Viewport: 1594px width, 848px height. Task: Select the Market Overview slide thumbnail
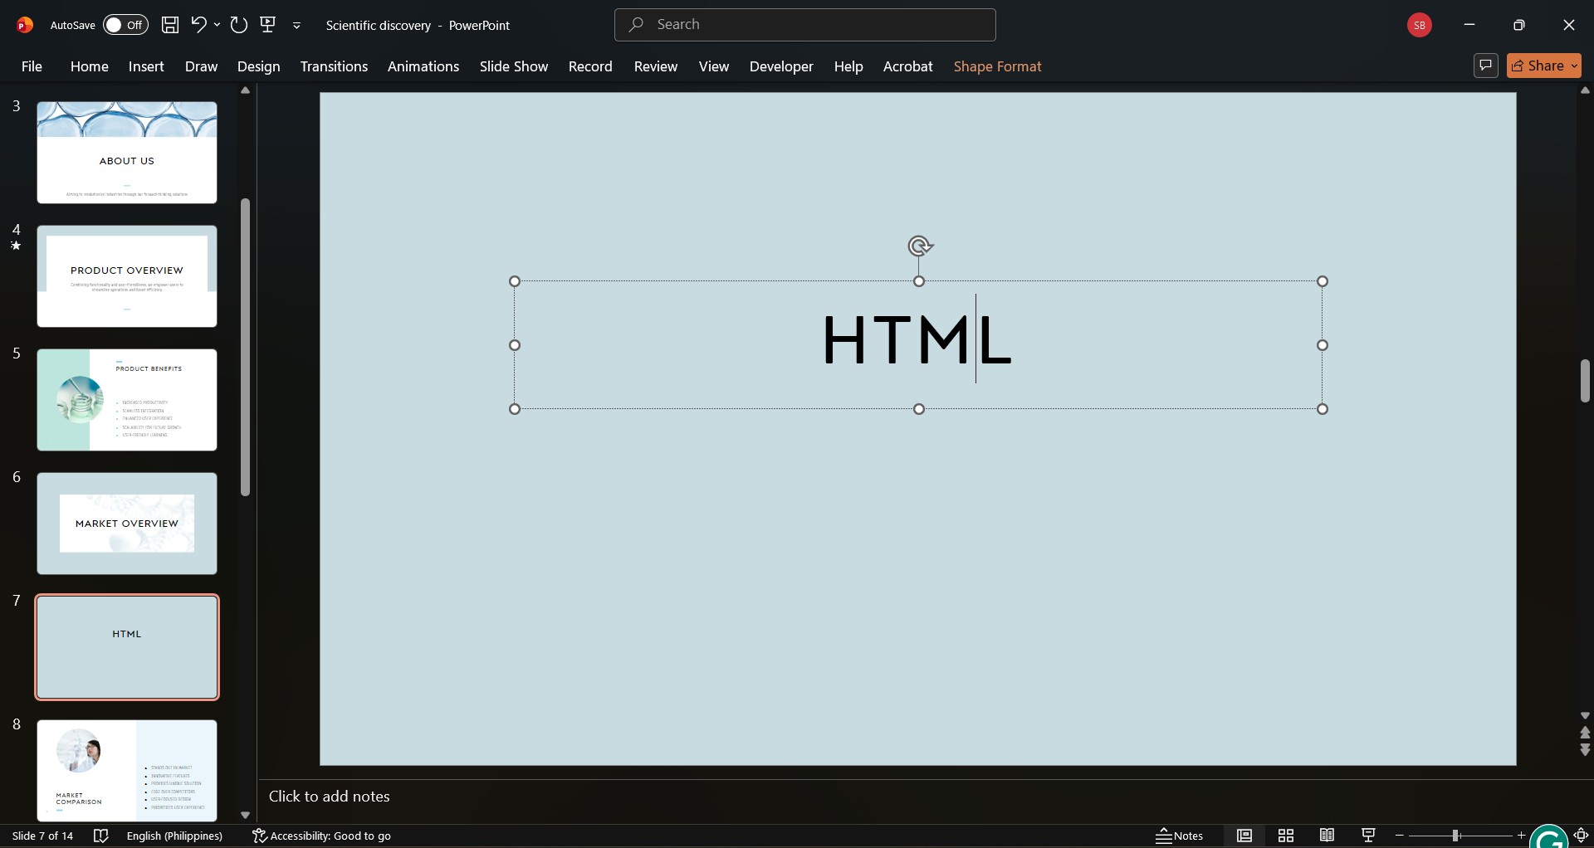127,524
